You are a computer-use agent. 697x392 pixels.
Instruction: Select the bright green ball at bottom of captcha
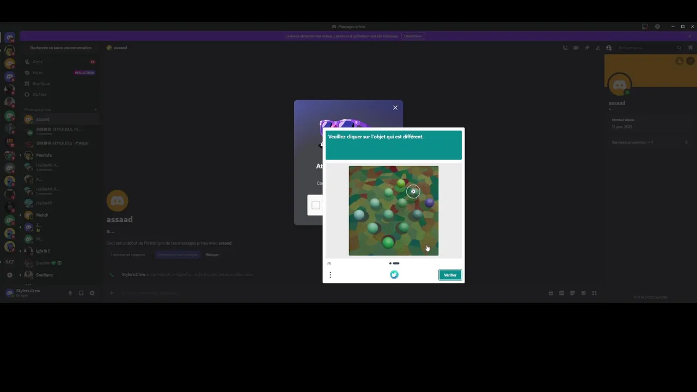(388, 242)
